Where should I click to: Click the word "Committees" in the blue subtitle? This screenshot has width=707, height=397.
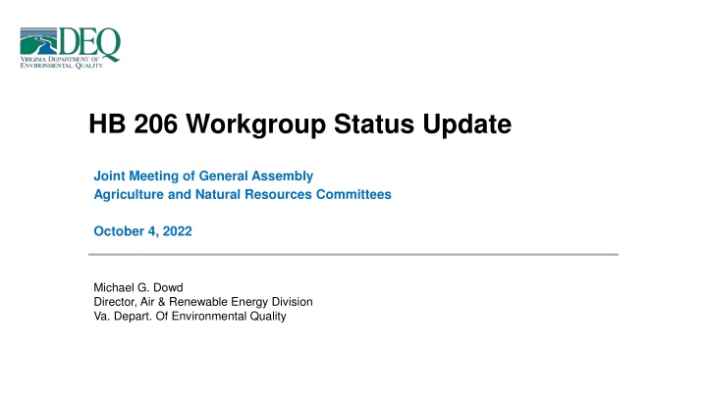(x=352, y=195)
